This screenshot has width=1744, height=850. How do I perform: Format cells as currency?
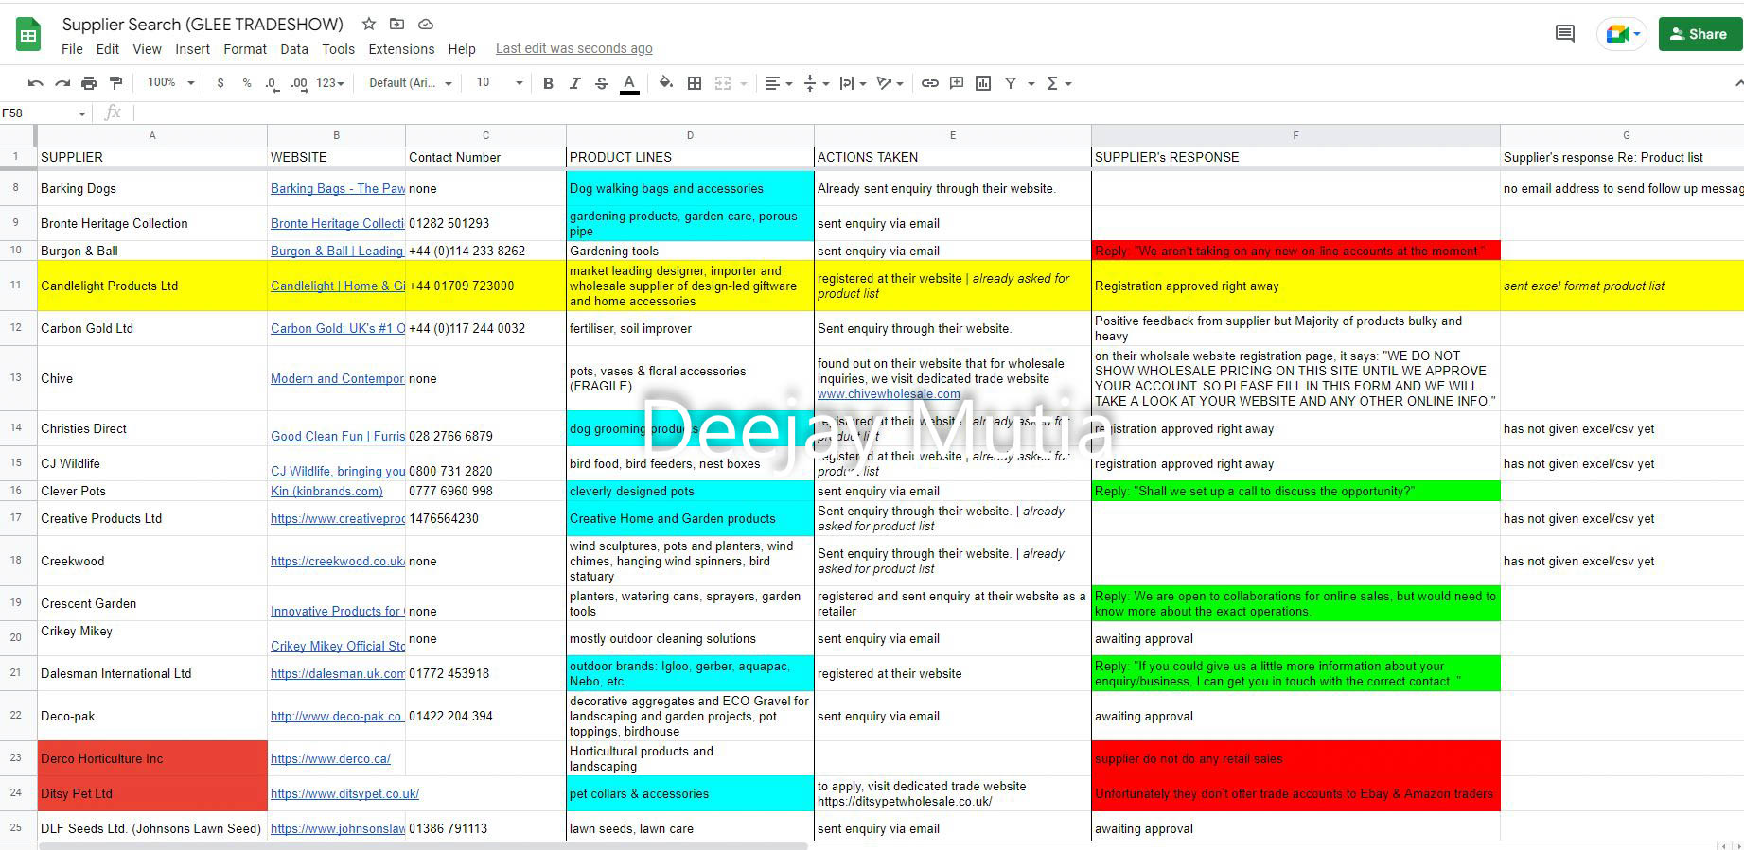pos(220,83)
